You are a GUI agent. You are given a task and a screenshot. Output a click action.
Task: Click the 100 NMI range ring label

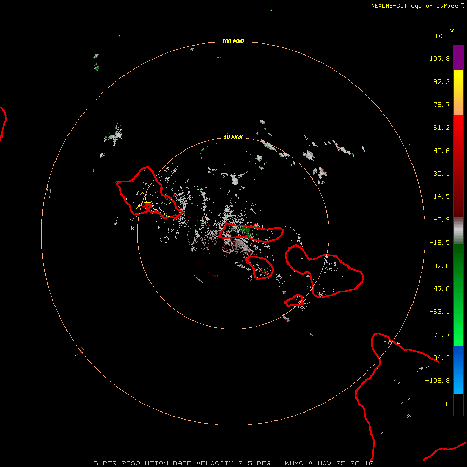[233, 41]
